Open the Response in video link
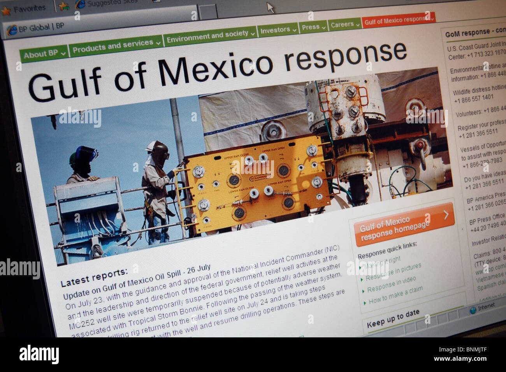Screen dimensions: 506x372 coord(392,284)
